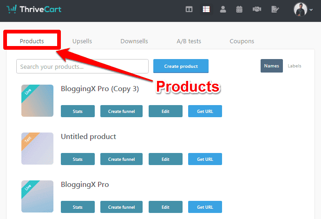This screenshot has height=219, width=321.
Task: Focus the Search your products field
Action: point(82,66)
